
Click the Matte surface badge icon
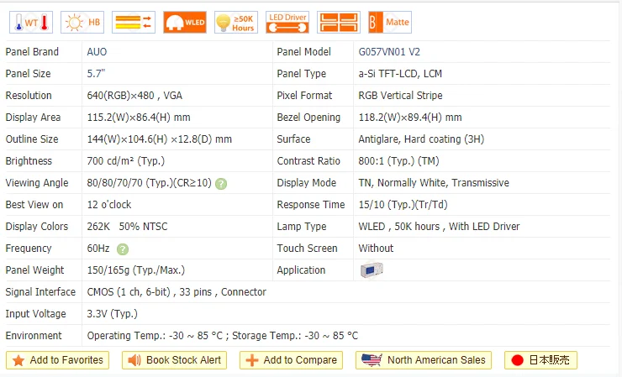[x=390, y=22]
